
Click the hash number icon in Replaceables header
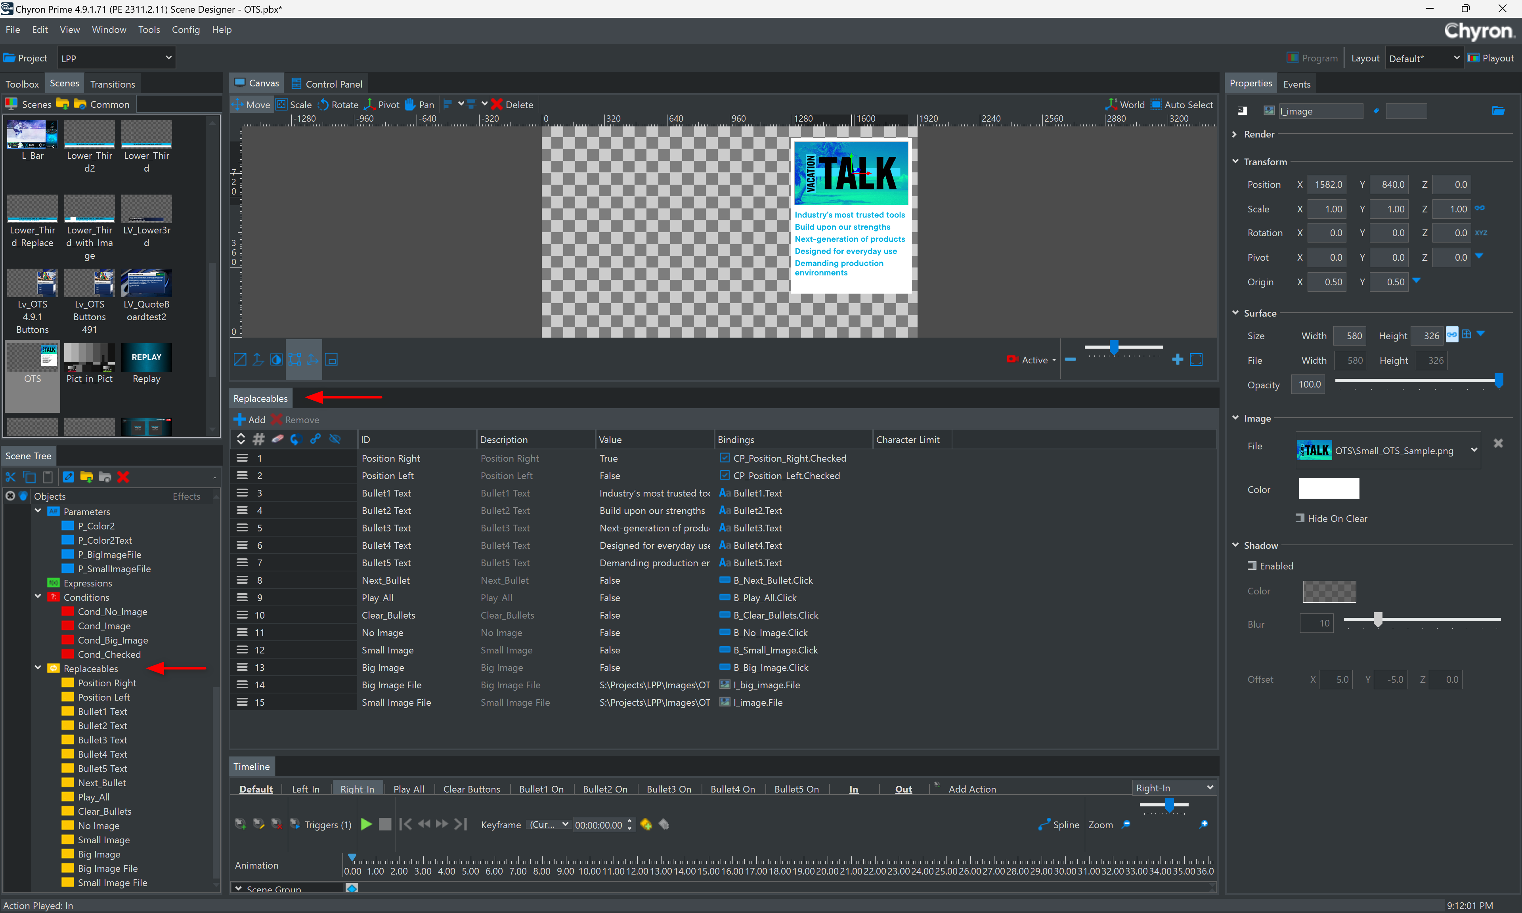tap(259, 439)
